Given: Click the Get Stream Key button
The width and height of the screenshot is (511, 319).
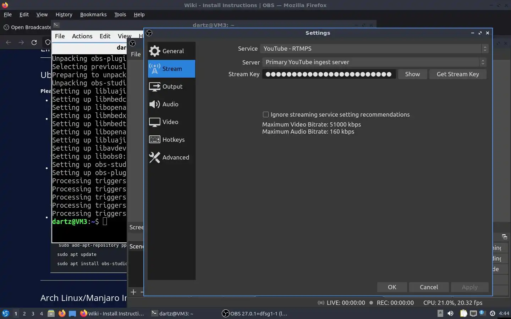Looking at the screenshot, I should click(x=458, y=74).
